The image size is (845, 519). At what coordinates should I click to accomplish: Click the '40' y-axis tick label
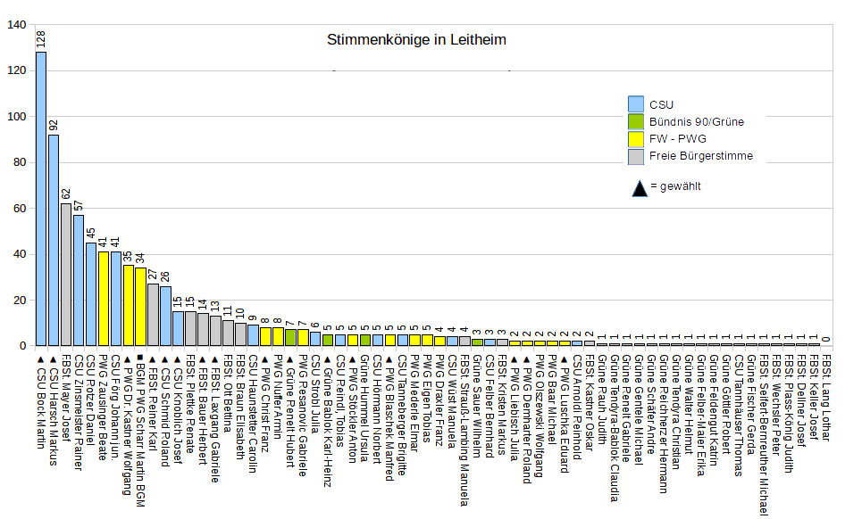point(20,254)
